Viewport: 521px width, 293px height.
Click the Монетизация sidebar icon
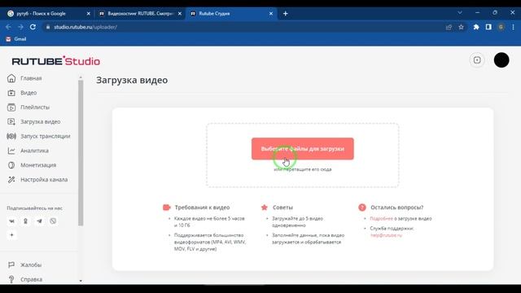click(11, 165)
